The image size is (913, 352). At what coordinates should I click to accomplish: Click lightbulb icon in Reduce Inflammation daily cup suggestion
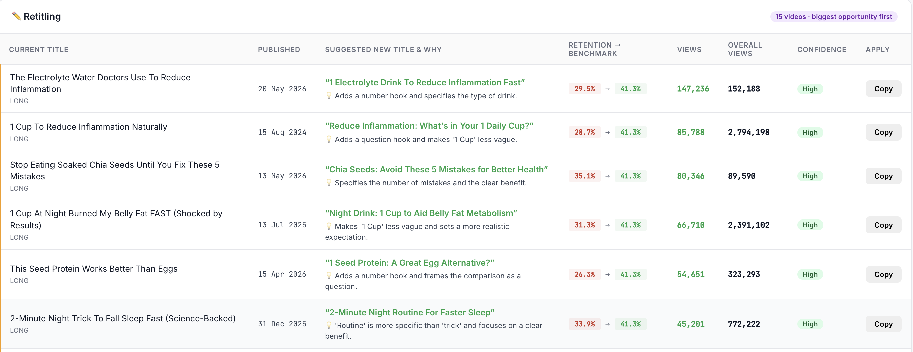(329, 139)
